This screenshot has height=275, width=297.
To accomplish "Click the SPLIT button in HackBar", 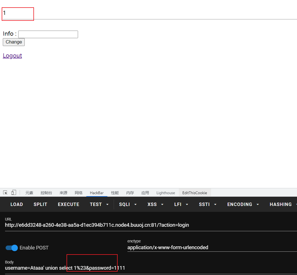I will coord(40,204).
